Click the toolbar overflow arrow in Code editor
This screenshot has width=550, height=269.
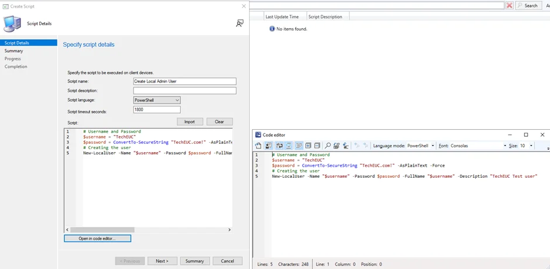click(548, 149)
